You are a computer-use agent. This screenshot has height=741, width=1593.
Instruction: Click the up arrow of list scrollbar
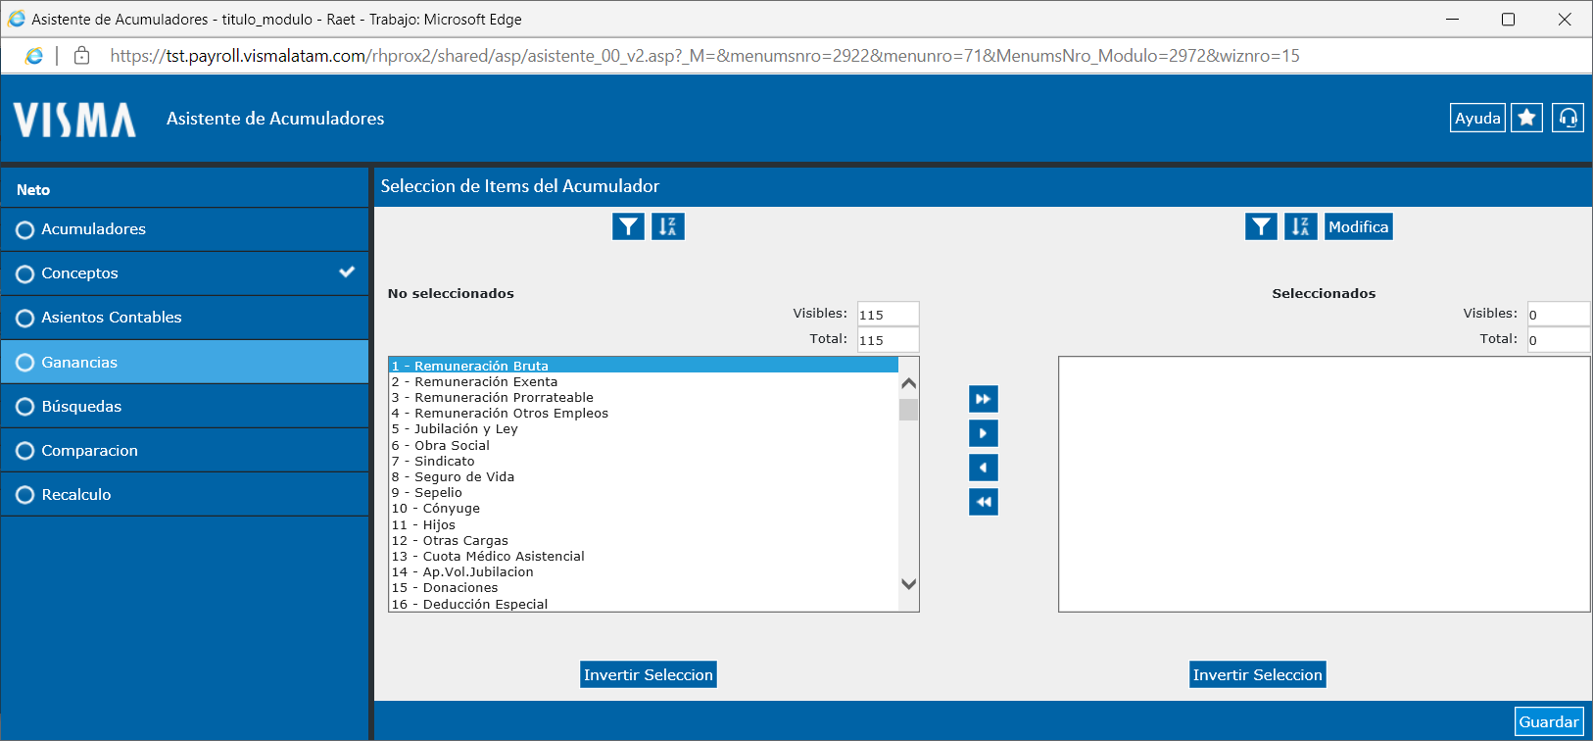[x=909, y=383]
